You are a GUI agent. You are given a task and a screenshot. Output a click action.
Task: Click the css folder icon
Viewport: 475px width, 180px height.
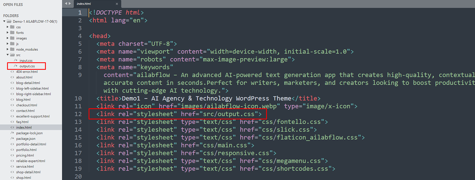(12, 27)
